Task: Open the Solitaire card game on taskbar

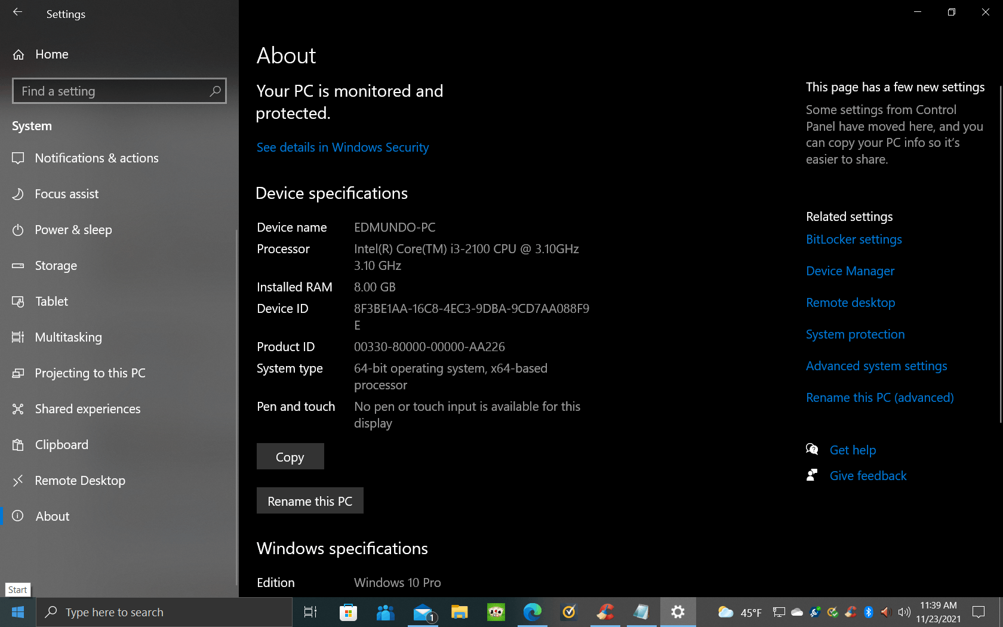Action: click(496, 612)
